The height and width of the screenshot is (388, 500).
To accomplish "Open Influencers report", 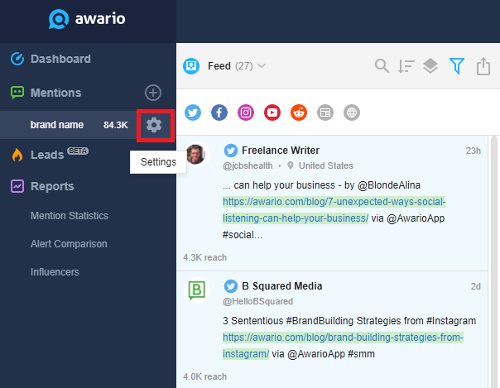I will click(x=55, y=272).
